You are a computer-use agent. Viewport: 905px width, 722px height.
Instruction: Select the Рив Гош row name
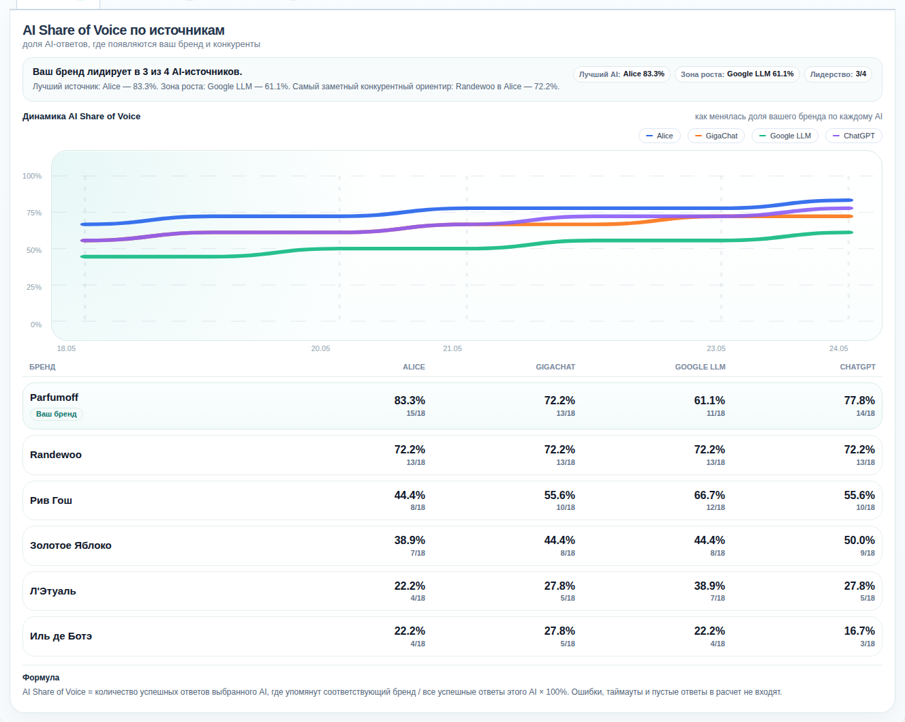[51, 500]
